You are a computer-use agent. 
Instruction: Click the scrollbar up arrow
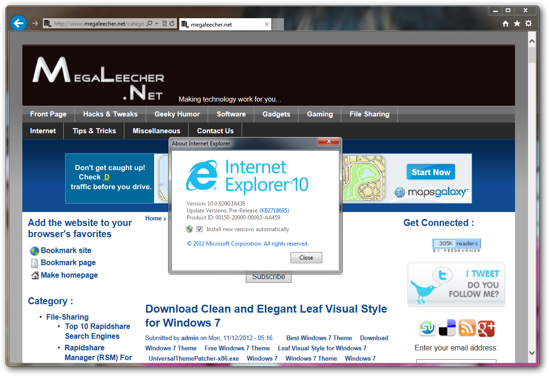coord(532,41)
